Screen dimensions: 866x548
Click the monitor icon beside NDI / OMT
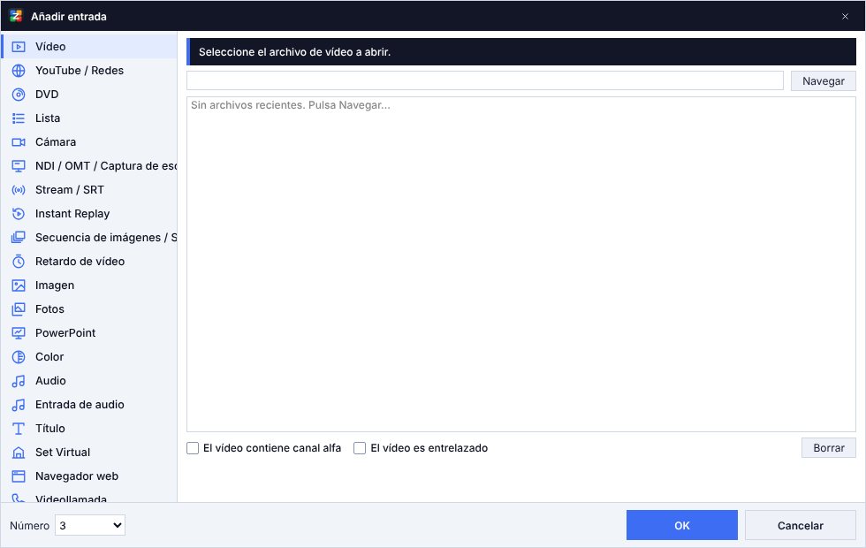coord(19,166)
